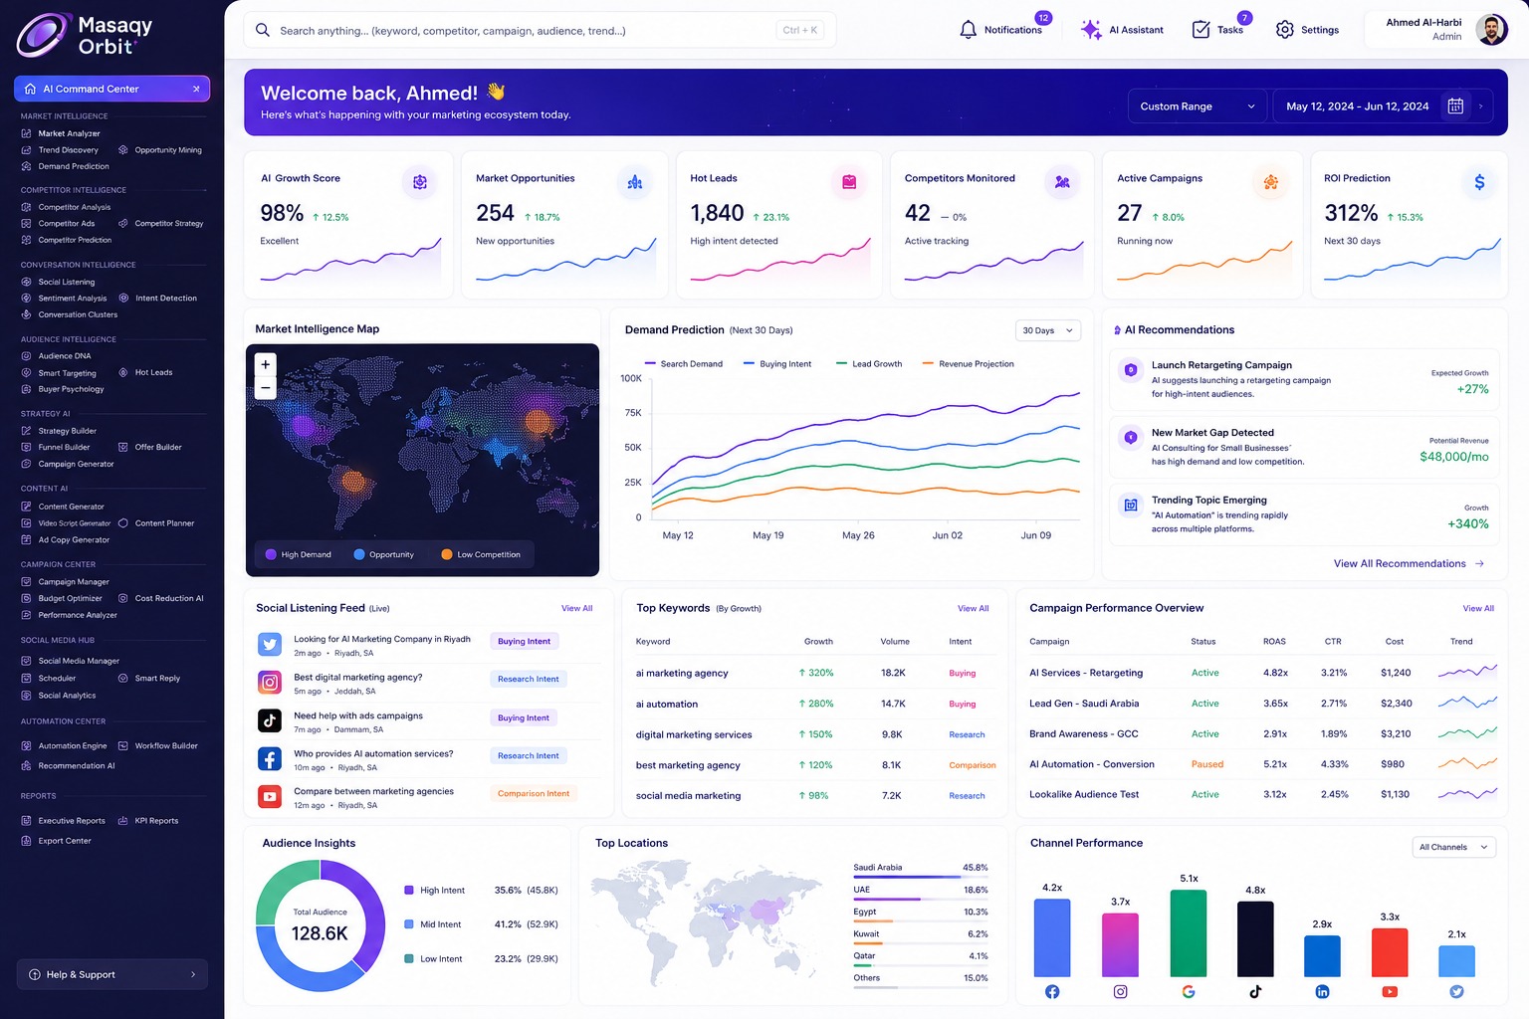1529x1019 pixels.
Task: Click the TikTok icon in Social Listening Feed
Action: (270, 720)
